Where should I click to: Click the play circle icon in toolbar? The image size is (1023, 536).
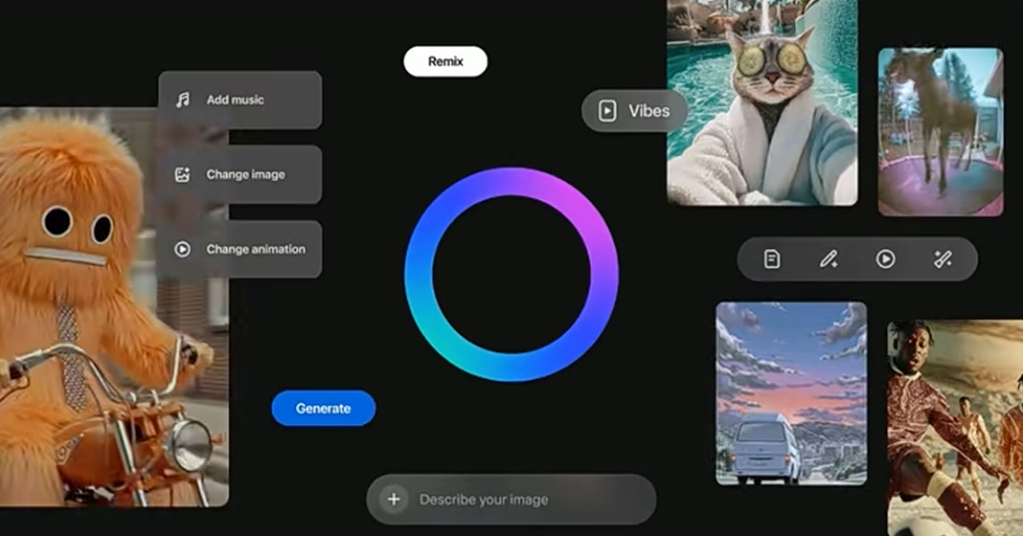click(x=885, y=258)
